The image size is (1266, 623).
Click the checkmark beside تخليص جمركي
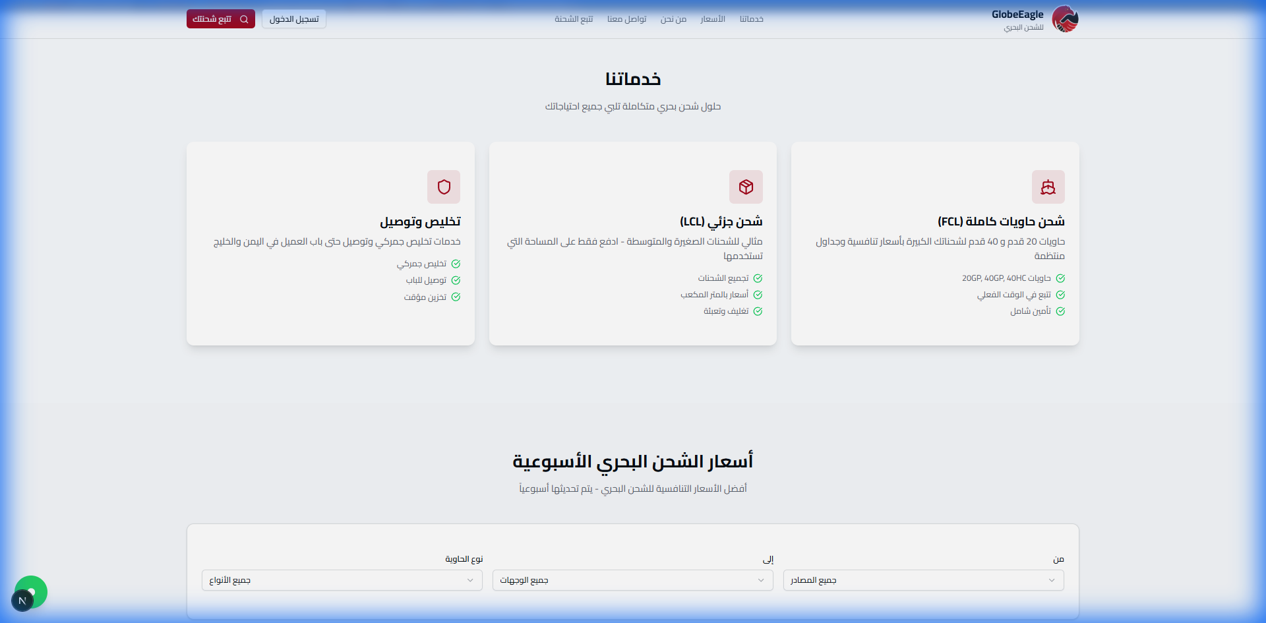(x=456, y=263)
